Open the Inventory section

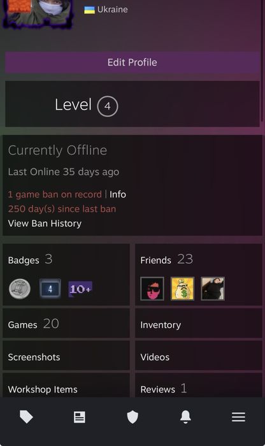pos(199,324)
